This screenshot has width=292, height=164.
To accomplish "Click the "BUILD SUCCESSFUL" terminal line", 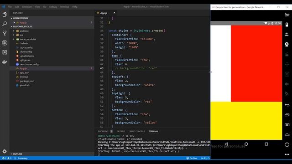I will [109, 136].
